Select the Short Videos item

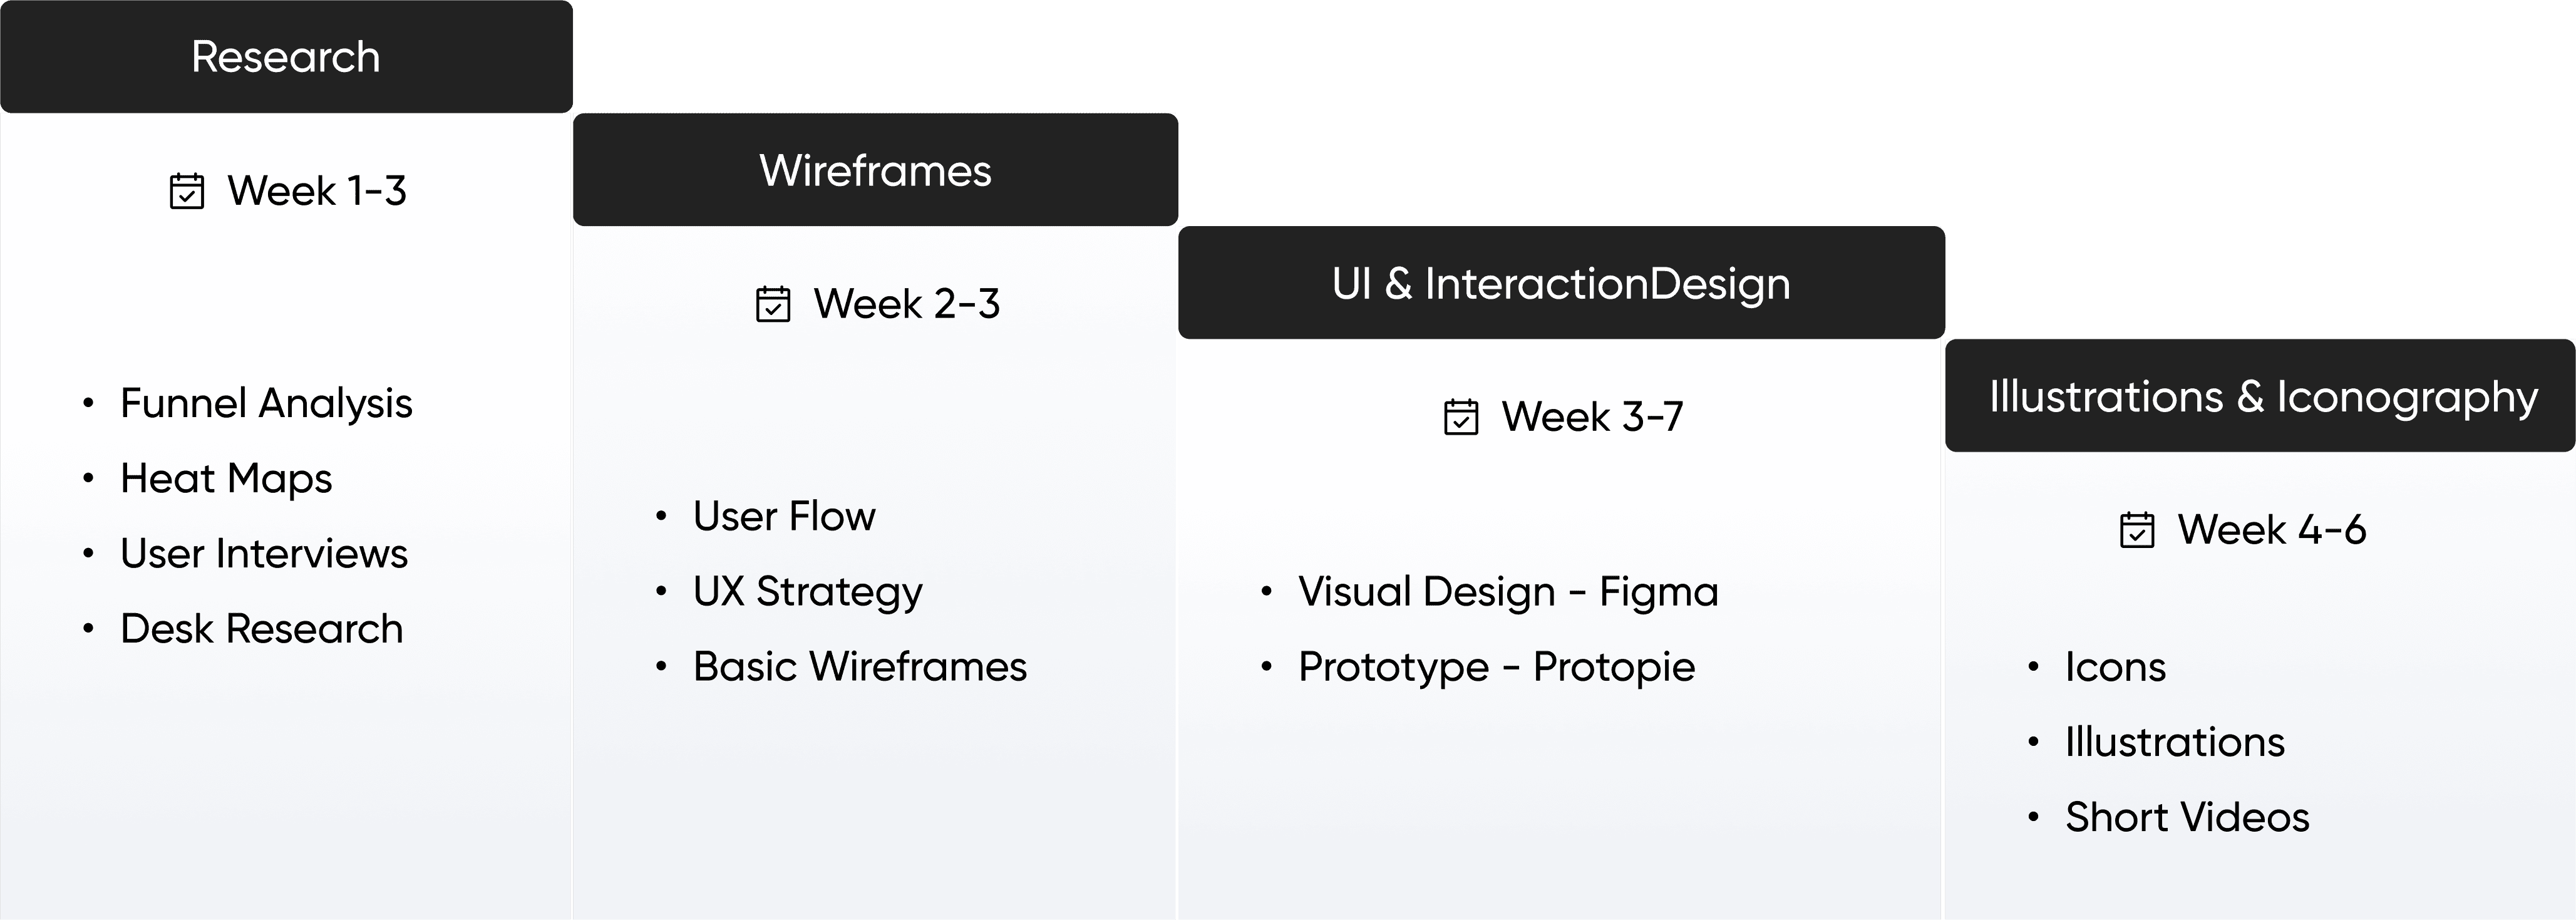point(2187,817)
